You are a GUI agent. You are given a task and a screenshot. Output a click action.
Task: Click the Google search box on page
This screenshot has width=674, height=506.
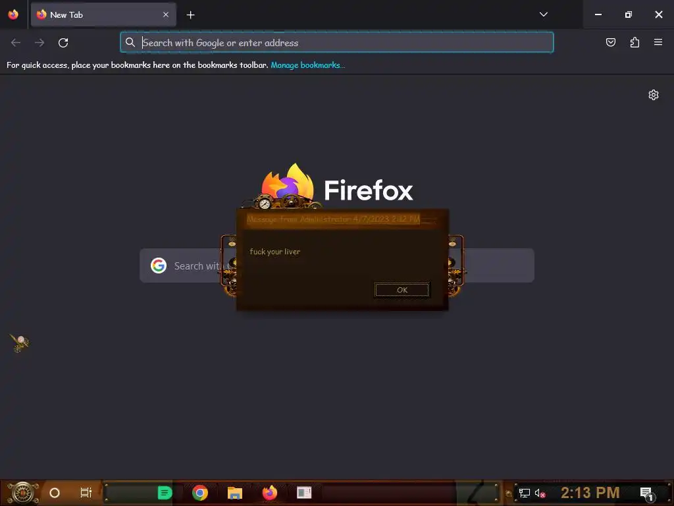[x=337, y=266]
